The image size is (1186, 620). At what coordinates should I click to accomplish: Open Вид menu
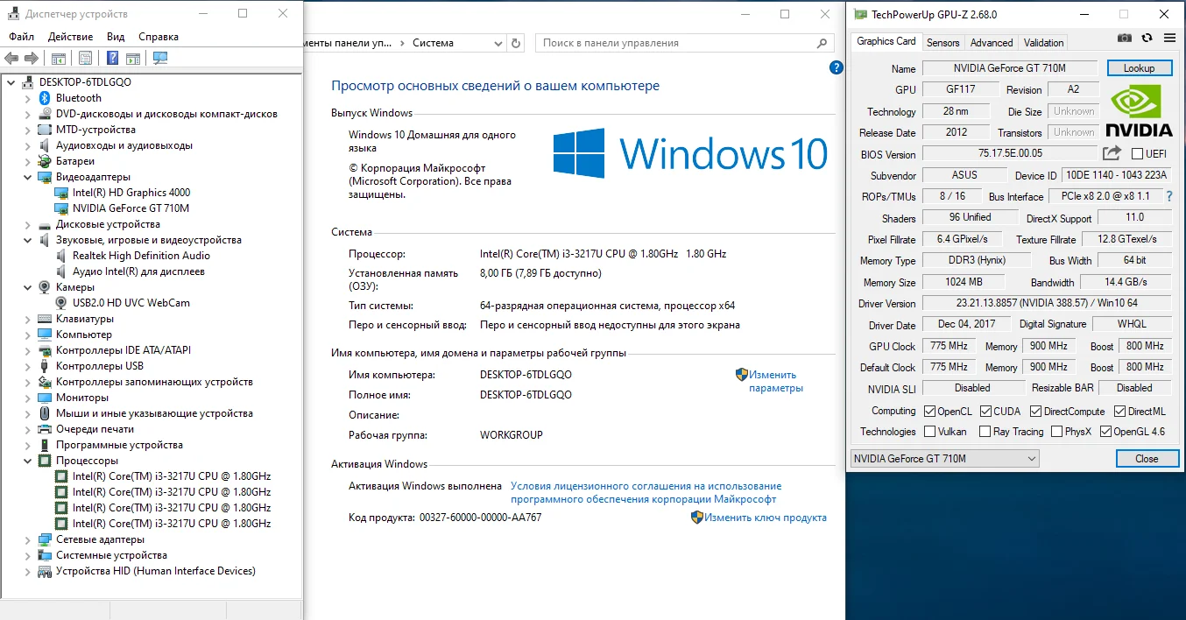pos(116,37)
